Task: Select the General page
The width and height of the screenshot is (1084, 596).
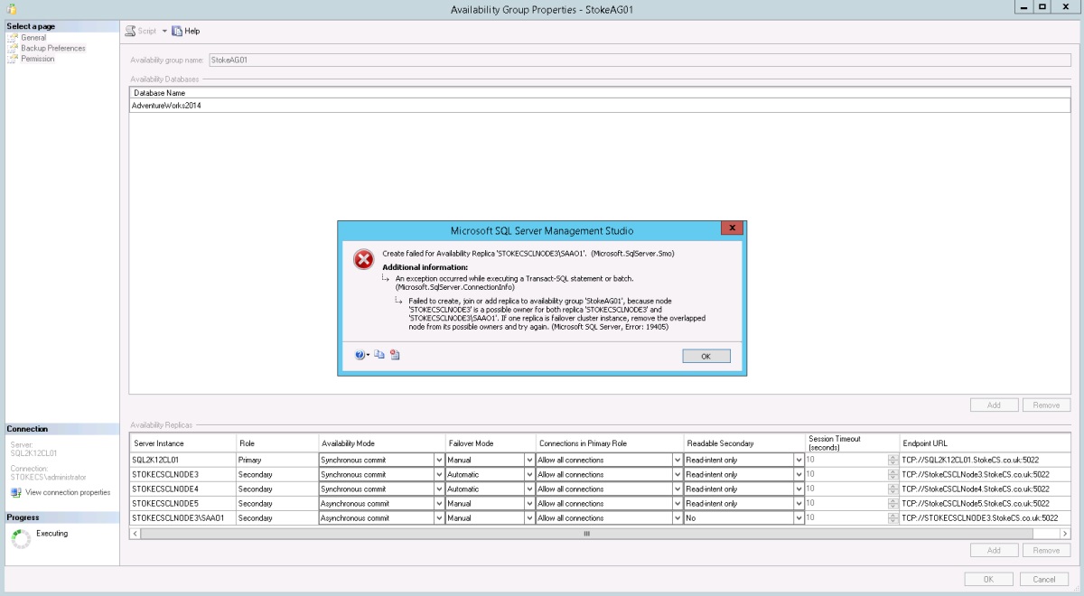Action: click(33, 38)
